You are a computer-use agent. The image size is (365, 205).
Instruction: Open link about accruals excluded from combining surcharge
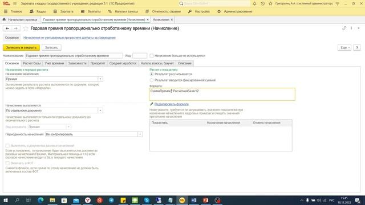tap(70, 38)
